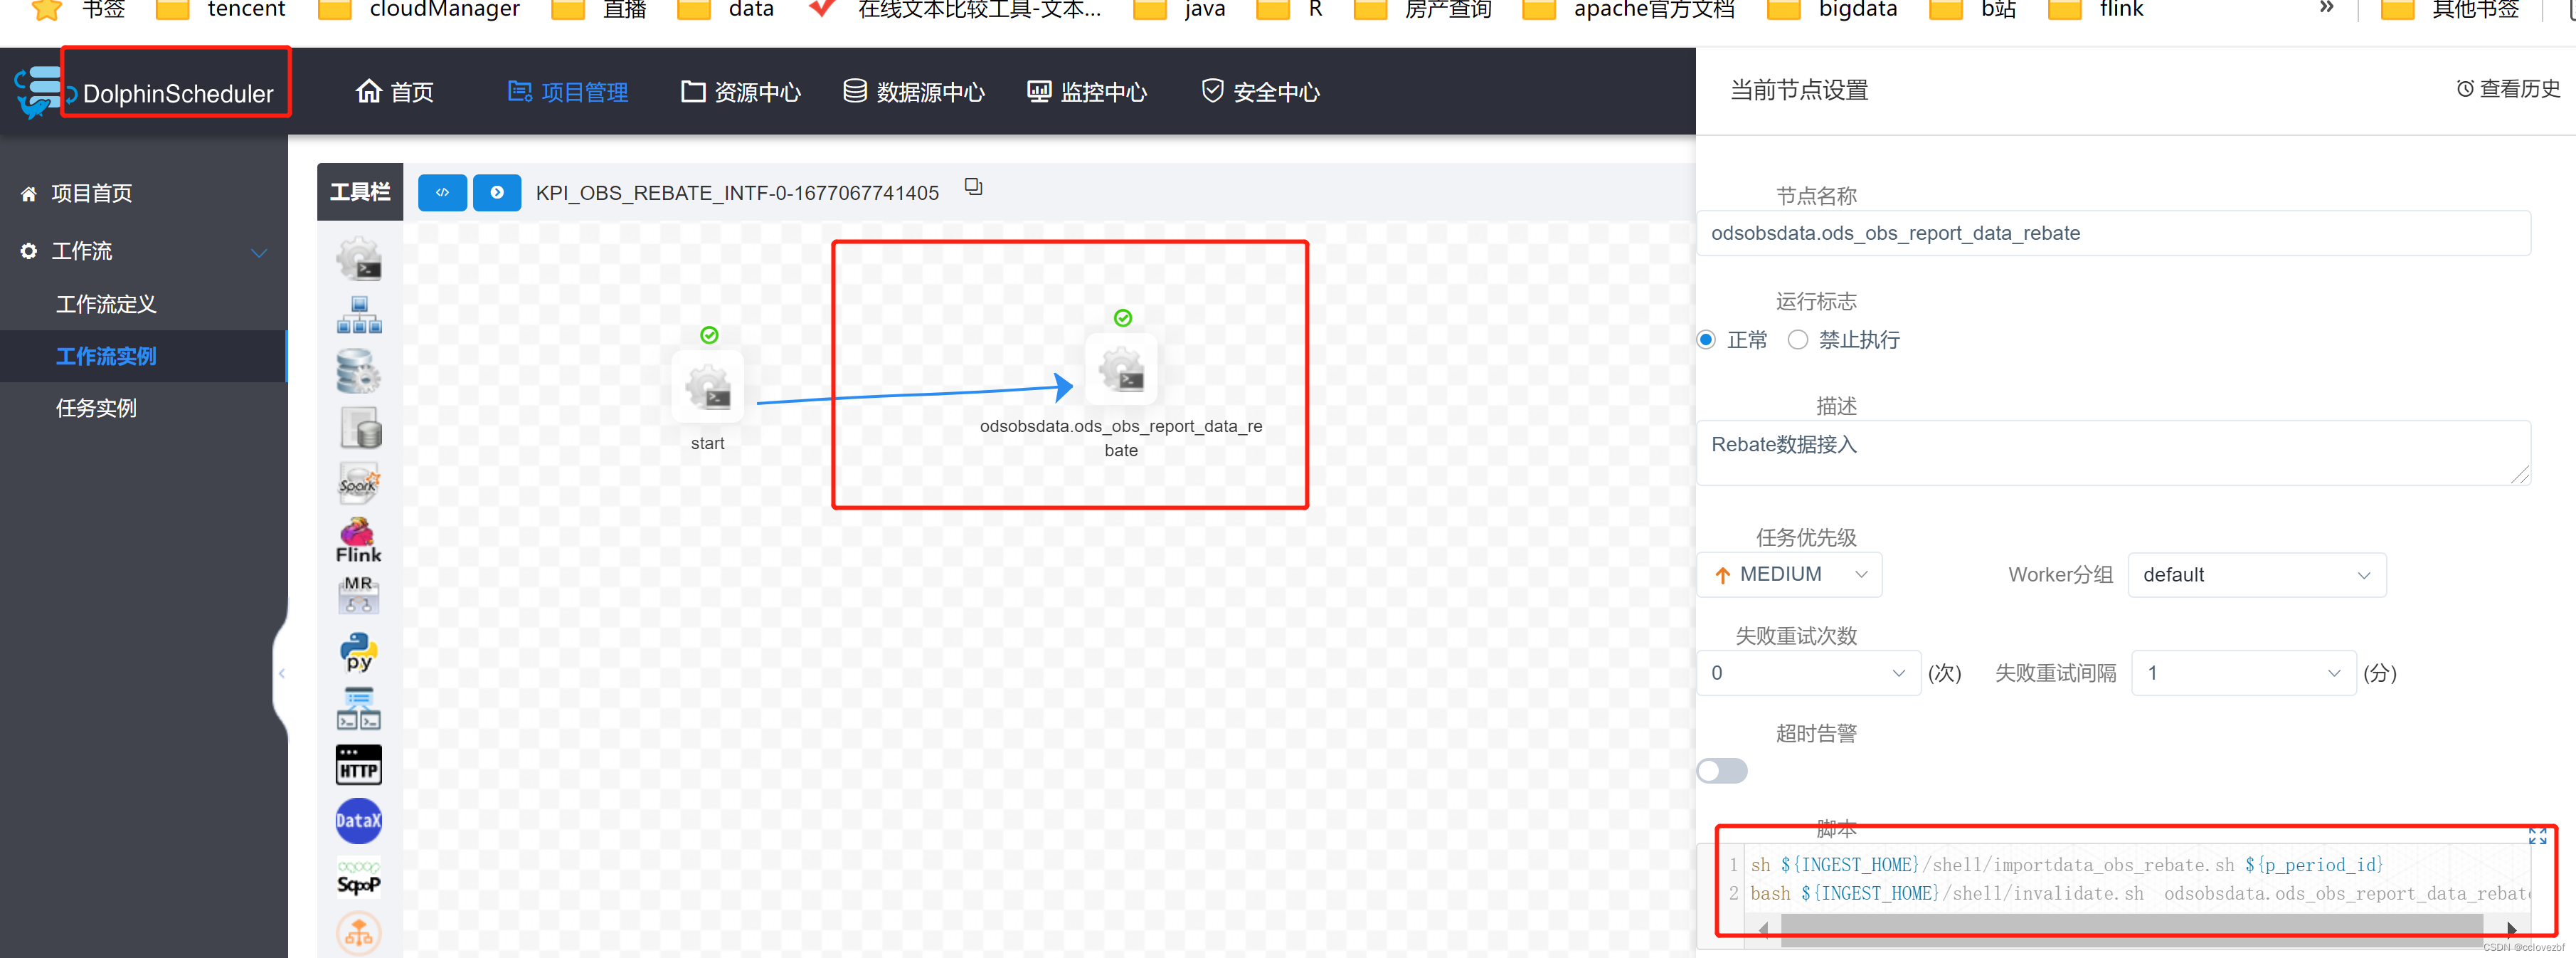
Task: Select the DataX task icon
Action: coord(358,821)
